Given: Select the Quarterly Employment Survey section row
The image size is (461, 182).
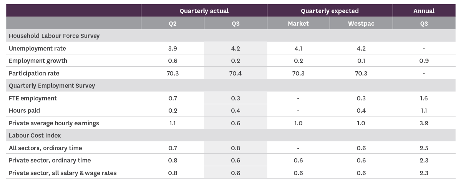Looking at the screenshot, I should coord(52,86).
